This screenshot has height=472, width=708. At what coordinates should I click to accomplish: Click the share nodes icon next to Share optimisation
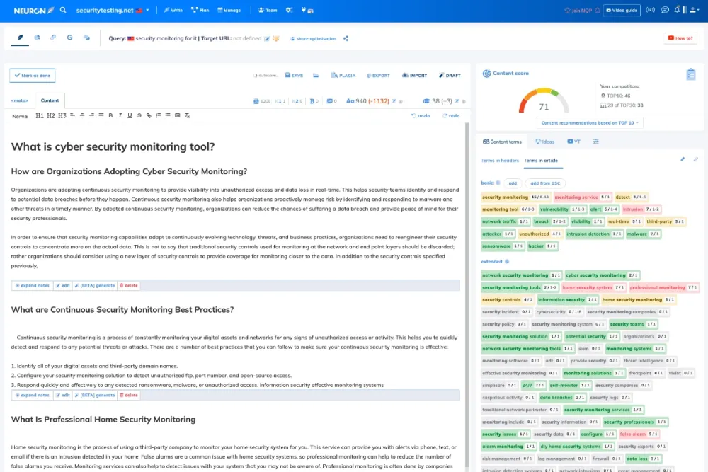pos(346,38)
